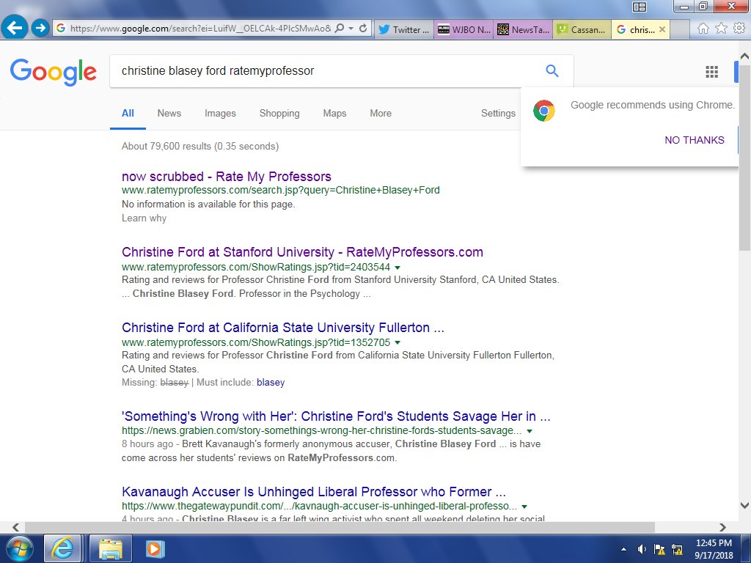
Task: Select the Images search filter
Action: 220,114
